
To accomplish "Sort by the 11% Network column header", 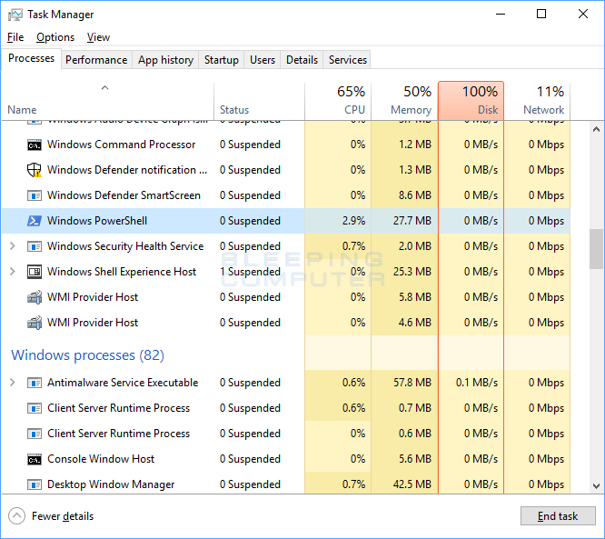I will pyautogui.click(x=537, y=101).
